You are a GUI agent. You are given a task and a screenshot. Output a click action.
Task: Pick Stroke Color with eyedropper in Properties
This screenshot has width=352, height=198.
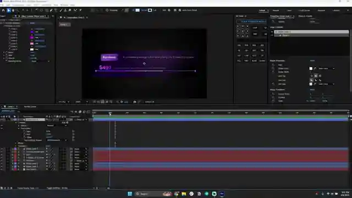[x=315, y=68]
